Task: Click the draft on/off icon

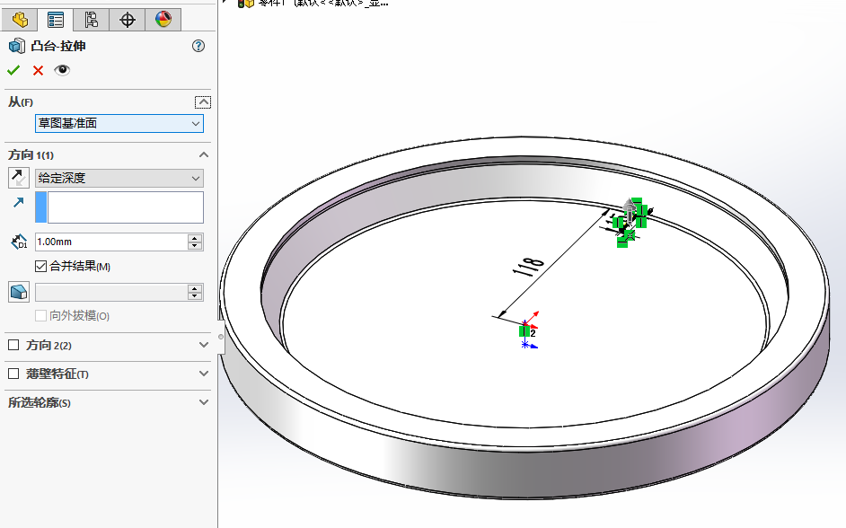Action: click(x=18, y=292)
